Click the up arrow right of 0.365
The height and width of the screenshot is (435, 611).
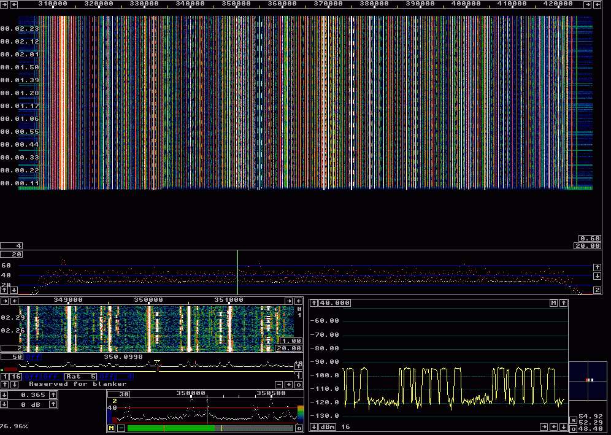pyautogui.click(x=54, y=395)
